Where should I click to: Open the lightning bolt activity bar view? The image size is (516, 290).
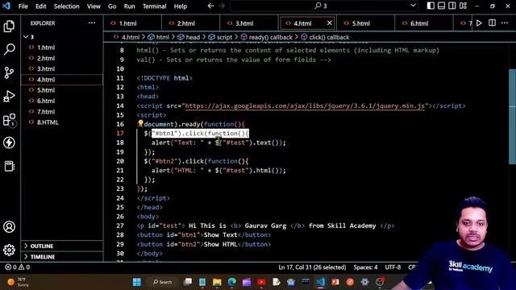coord(9,143)
